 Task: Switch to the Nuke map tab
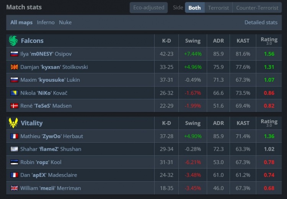point(65,23)
